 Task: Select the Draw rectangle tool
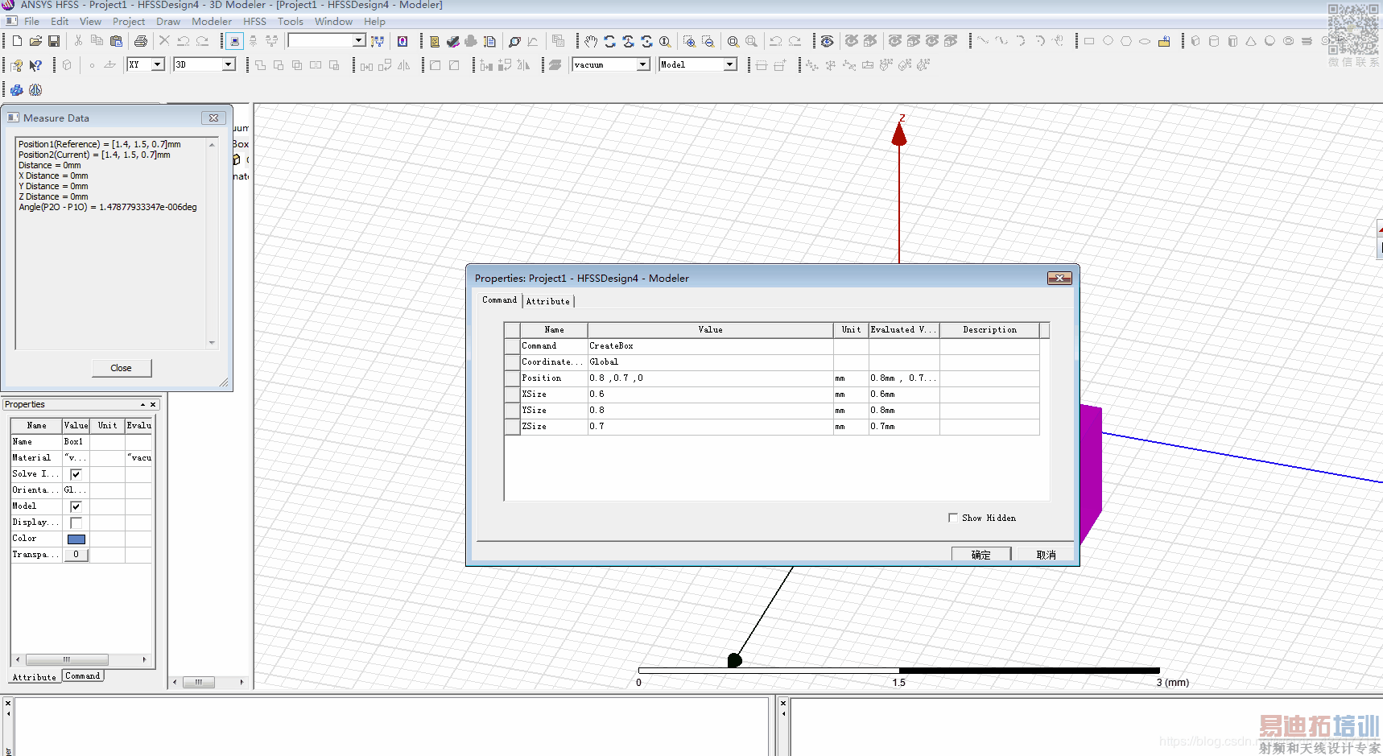click(1089, 41)
